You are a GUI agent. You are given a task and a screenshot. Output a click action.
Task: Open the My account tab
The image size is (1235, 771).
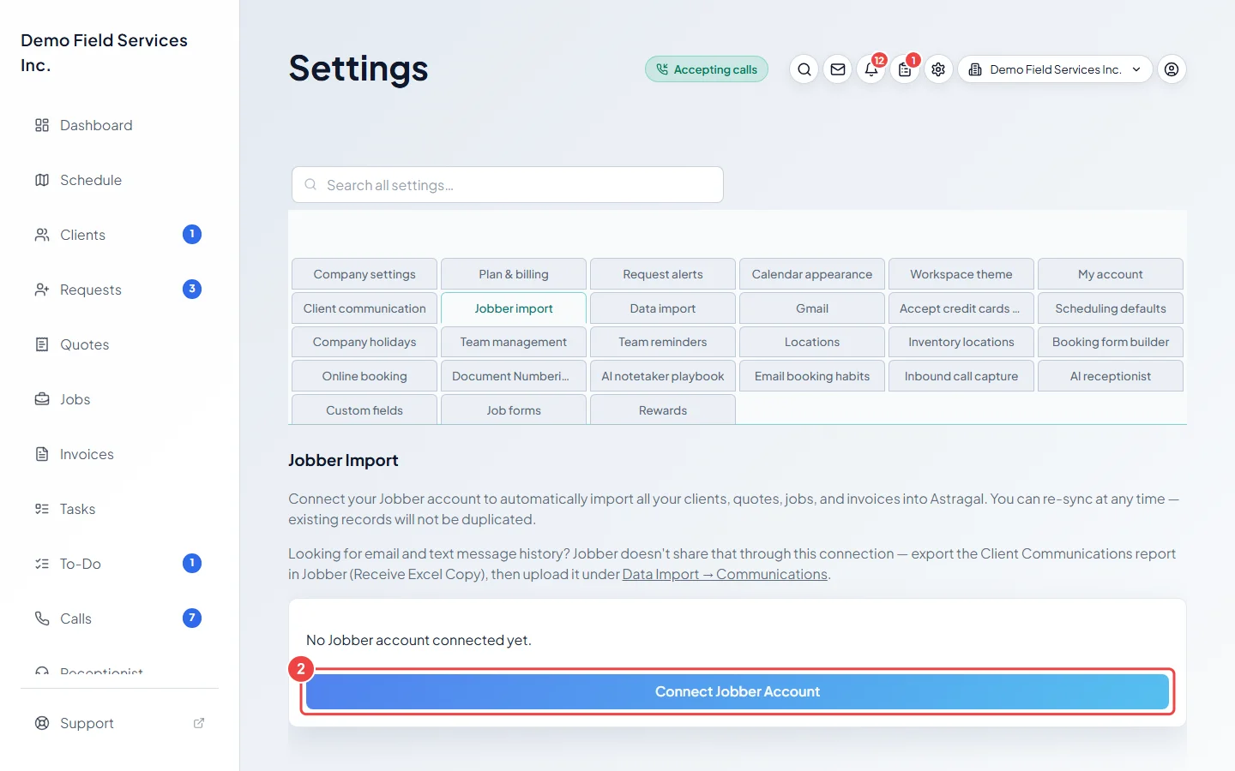(x=1111, y=274)
